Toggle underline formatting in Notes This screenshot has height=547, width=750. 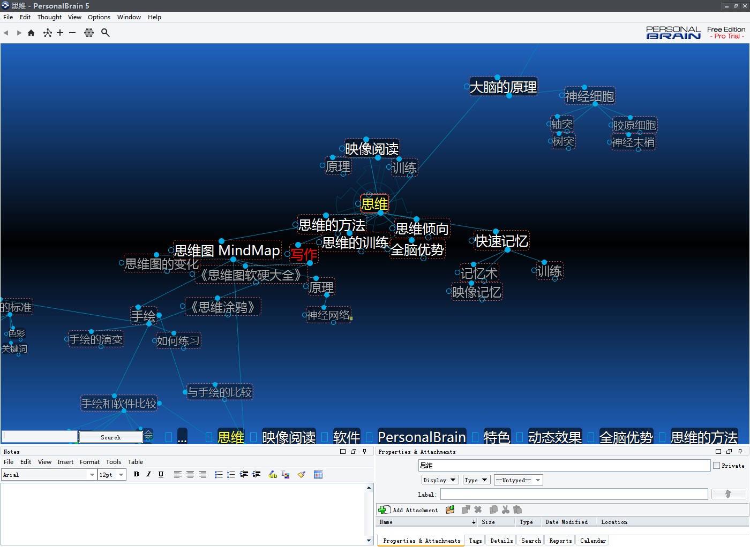click(161, 475)
